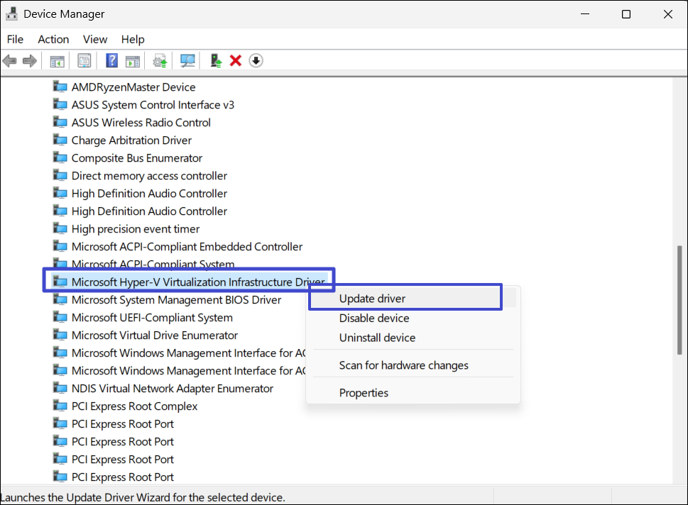Click the blue Help question mark icon
The width and height of the screenshot is (688, 505).
click(x=111, y=61)
